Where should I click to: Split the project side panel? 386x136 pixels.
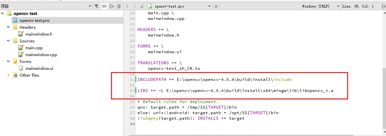112,6
